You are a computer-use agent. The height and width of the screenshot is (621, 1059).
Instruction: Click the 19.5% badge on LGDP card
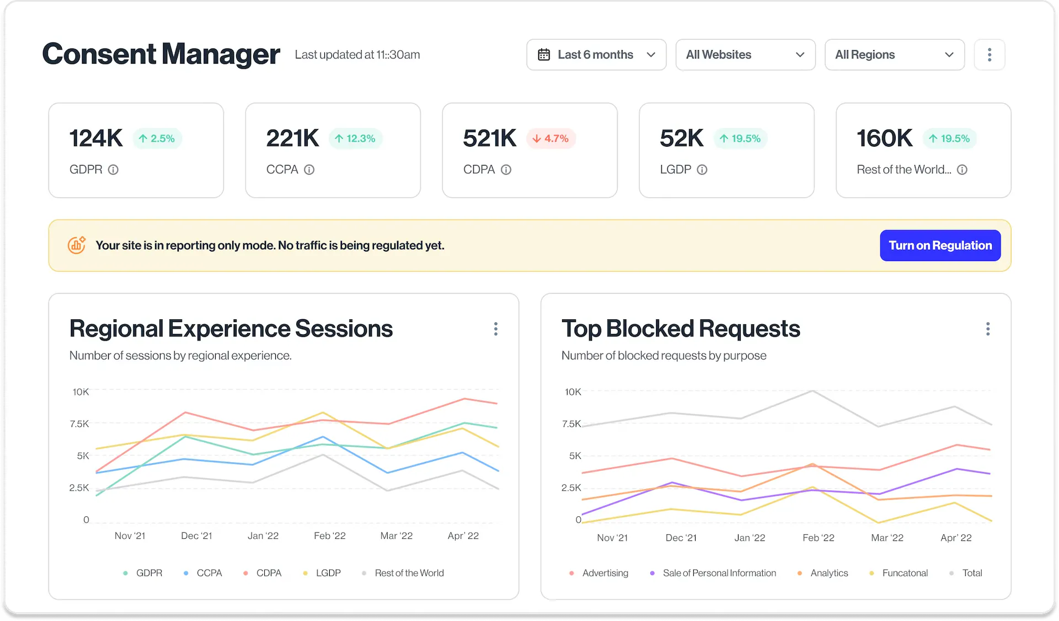click(x=741, y=138)
